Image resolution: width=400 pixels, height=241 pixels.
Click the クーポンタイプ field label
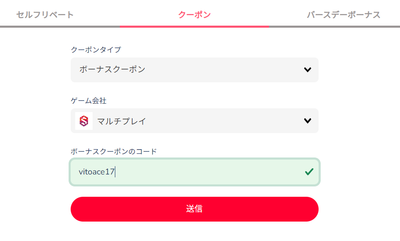96,50
